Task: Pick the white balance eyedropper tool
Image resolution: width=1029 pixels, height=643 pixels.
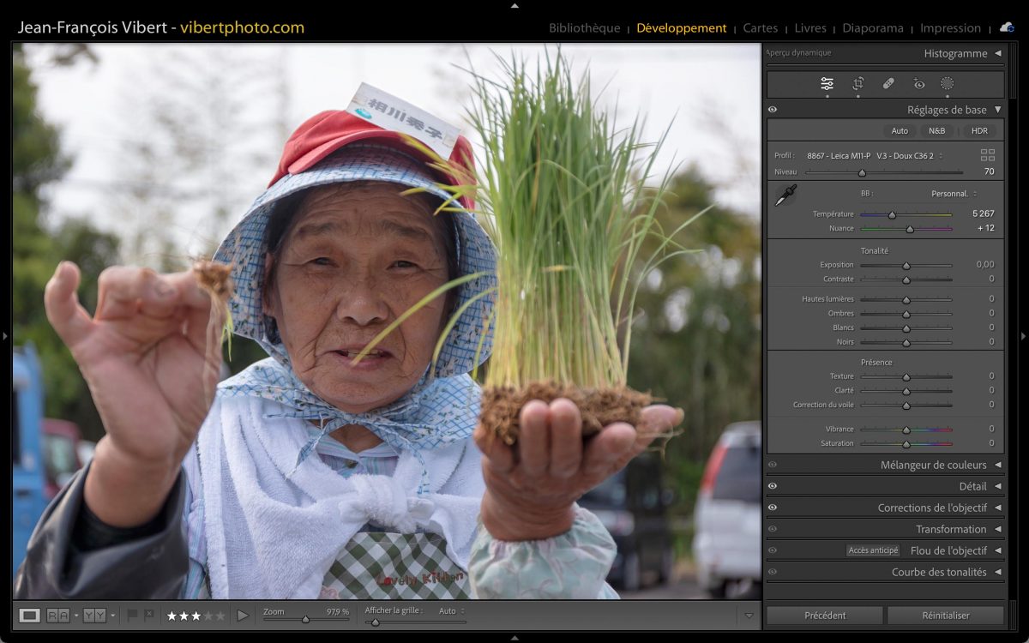Action: (785, 195)
